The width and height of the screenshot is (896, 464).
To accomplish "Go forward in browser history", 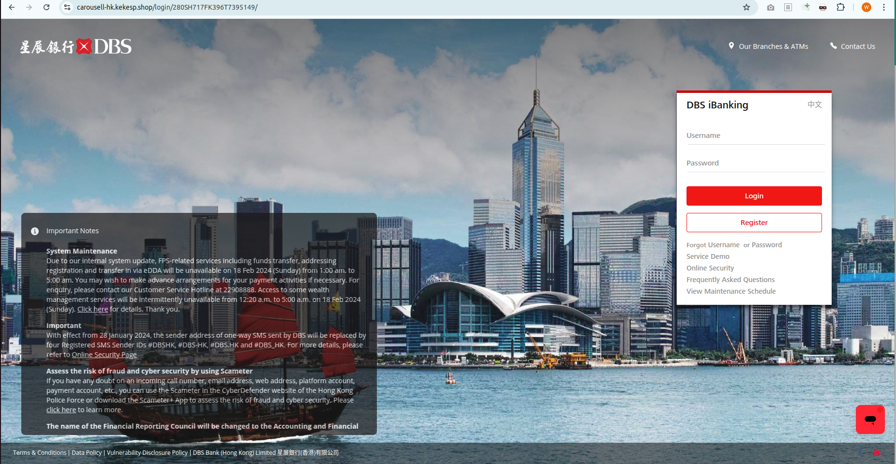I will coord(29,7).
